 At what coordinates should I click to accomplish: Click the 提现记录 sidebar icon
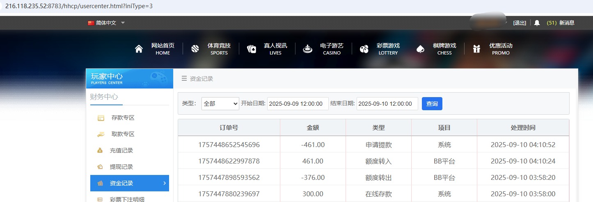click(100, 167)
